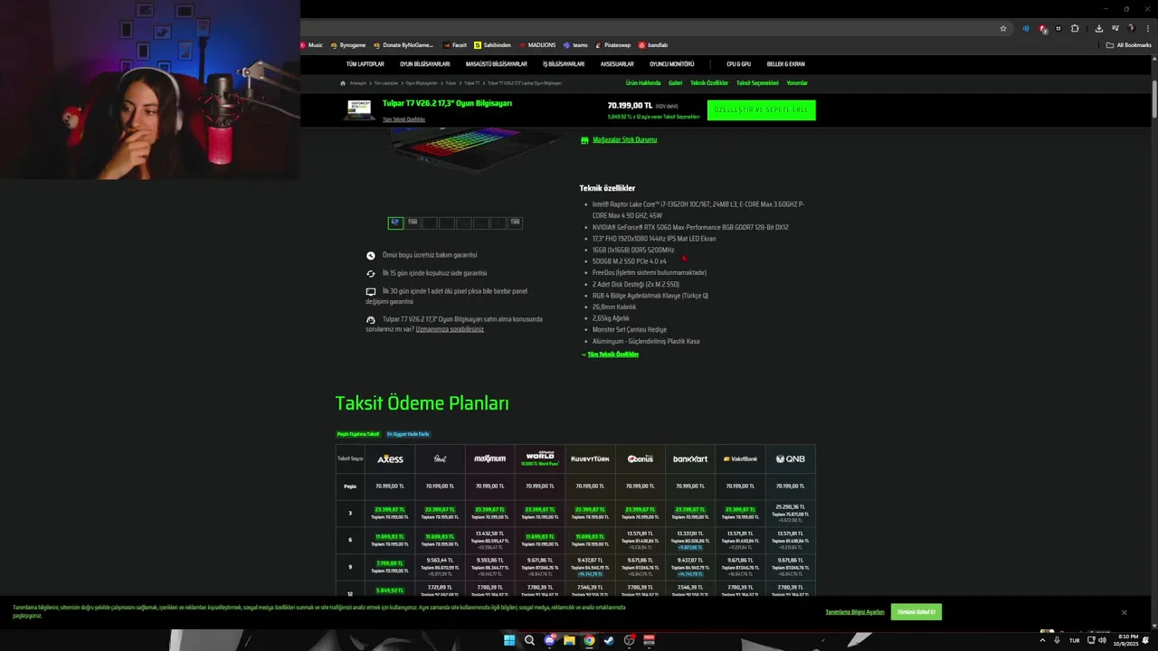Open the Sahibinden bookmark
The image size is (1158, 651).
493,45
